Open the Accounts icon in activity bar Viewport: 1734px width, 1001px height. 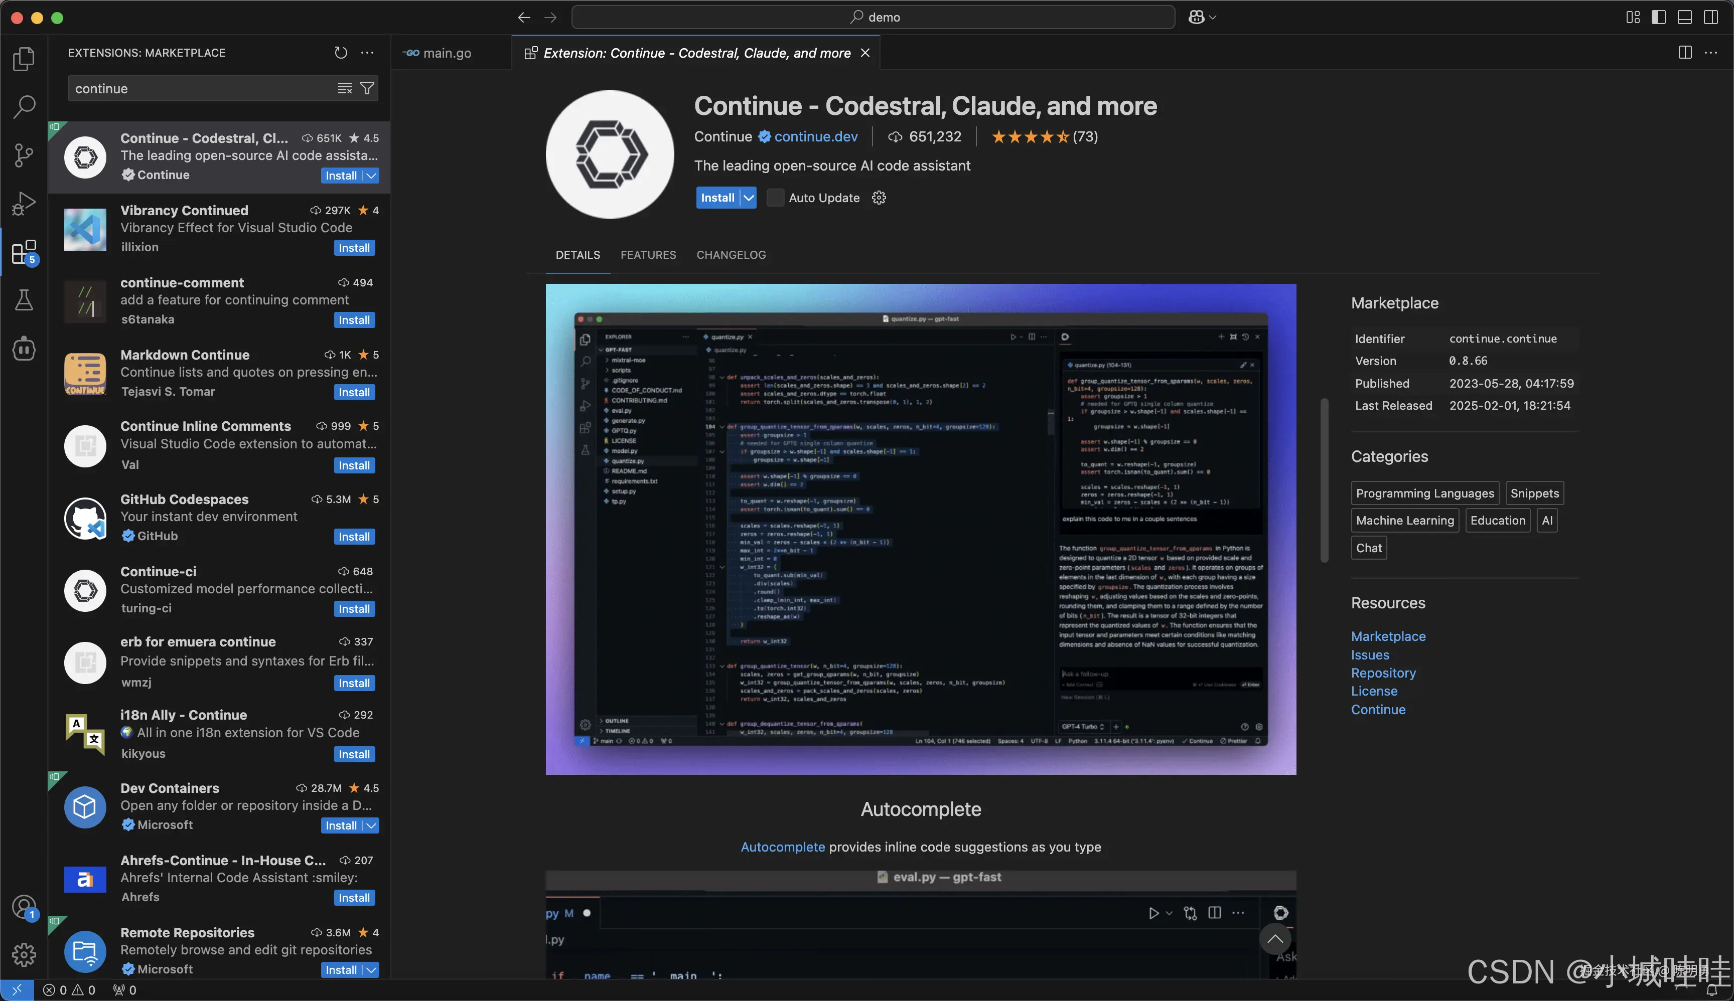pos(24,907)
